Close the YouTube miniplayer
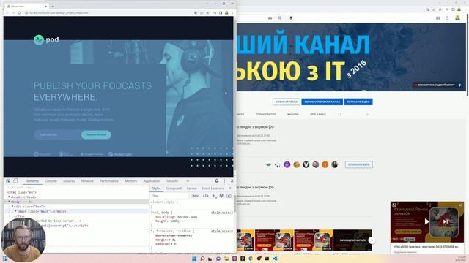469x263 pixels. coord(460,205)
